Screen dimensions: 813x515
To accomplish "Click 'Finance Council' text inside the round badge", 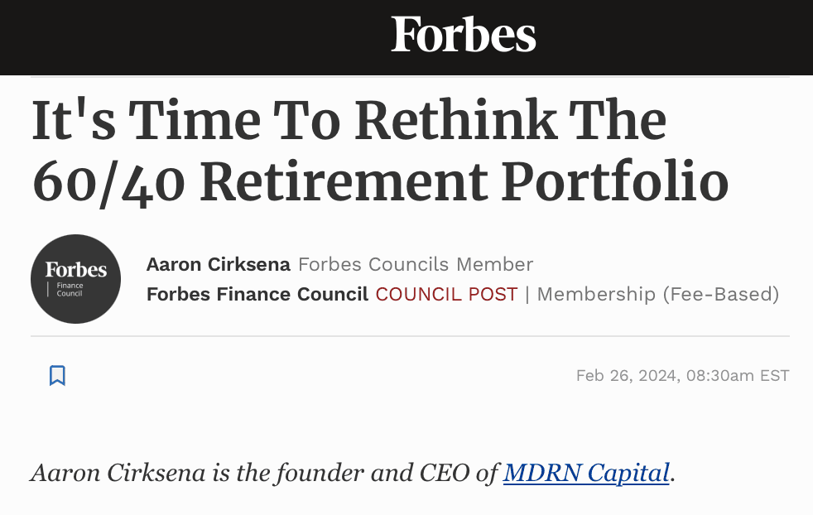I will click(70, 289).
